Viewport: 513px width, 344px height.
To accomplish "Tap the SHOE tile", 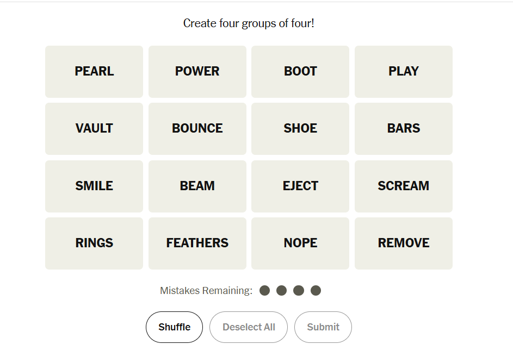I will [x=300, y=129].
